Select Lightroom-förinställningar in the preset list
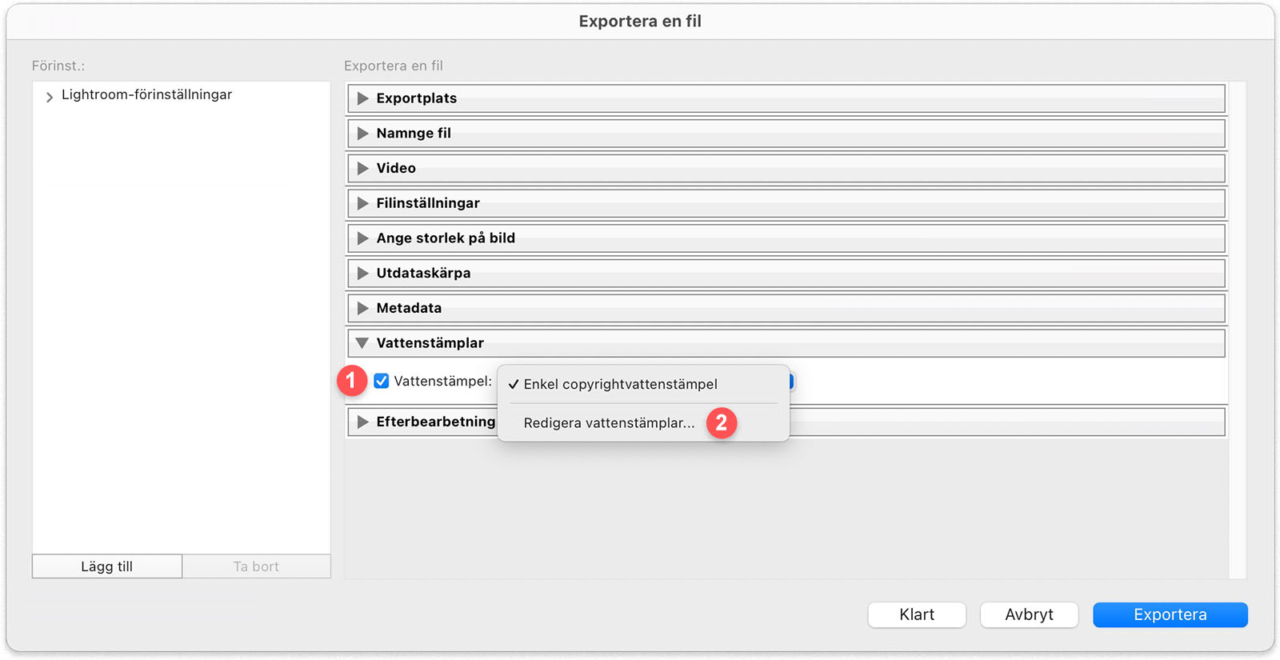This screenshot has width=1280, height=660. [x=146, y=94]
